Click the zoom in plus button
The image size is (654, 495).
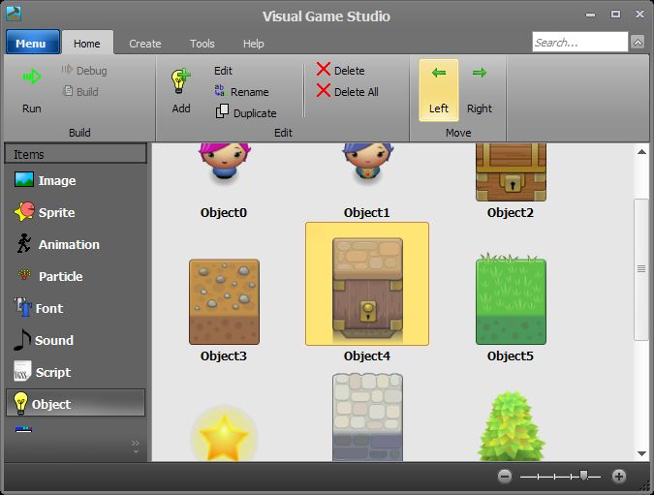tap(619, 477)
